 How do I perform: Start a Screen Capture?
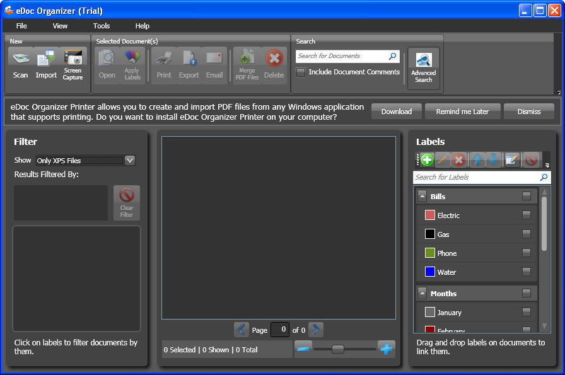coord(73,65)
